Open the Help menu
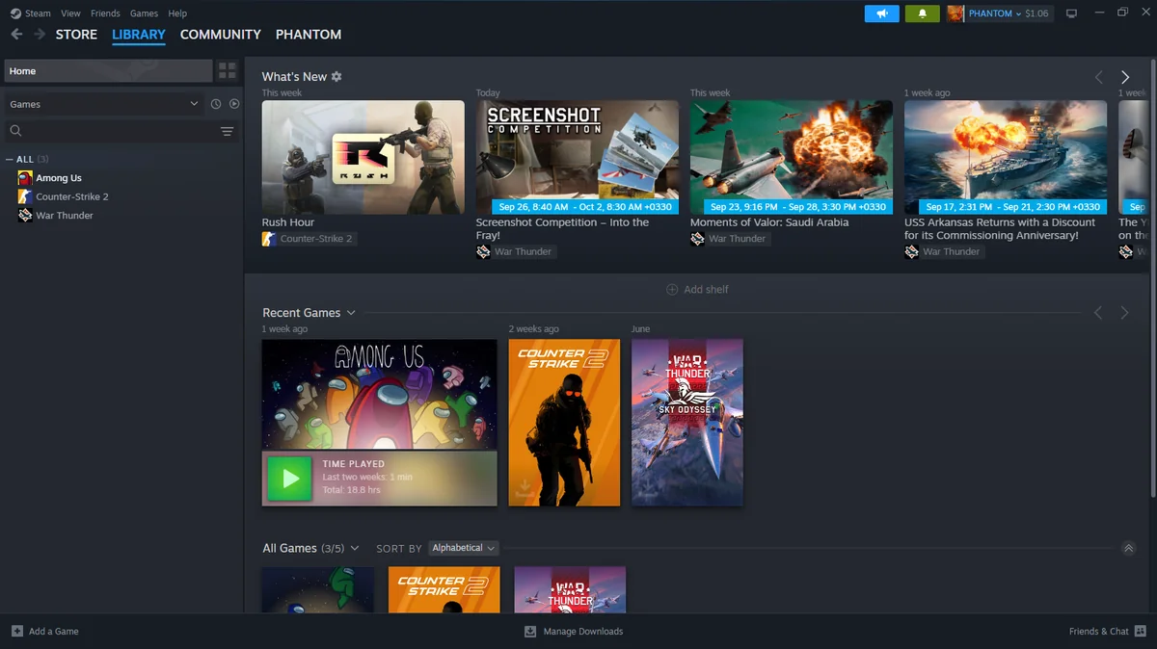This screenshot has width=1157, height=649. click(x=177, y=13)
